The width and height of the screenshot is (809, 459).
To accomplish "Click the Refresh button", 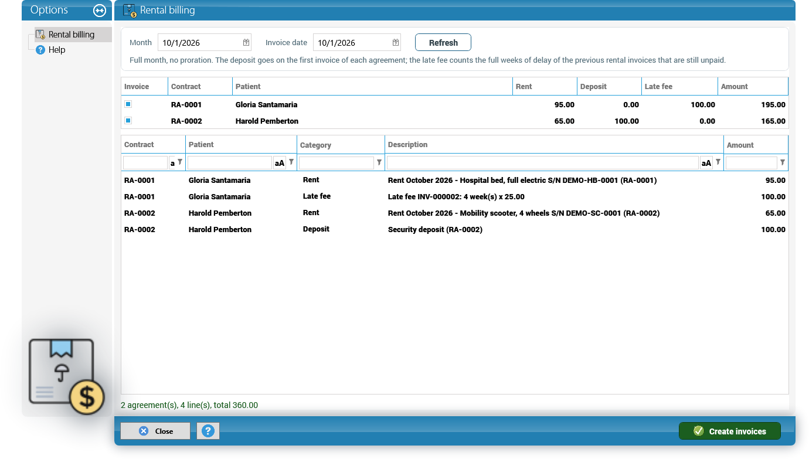I will [x=443, y=43].
